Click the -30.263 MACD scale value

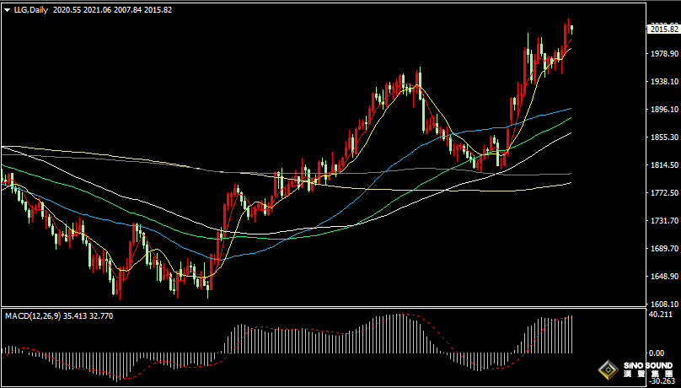[x=662, y=380]
